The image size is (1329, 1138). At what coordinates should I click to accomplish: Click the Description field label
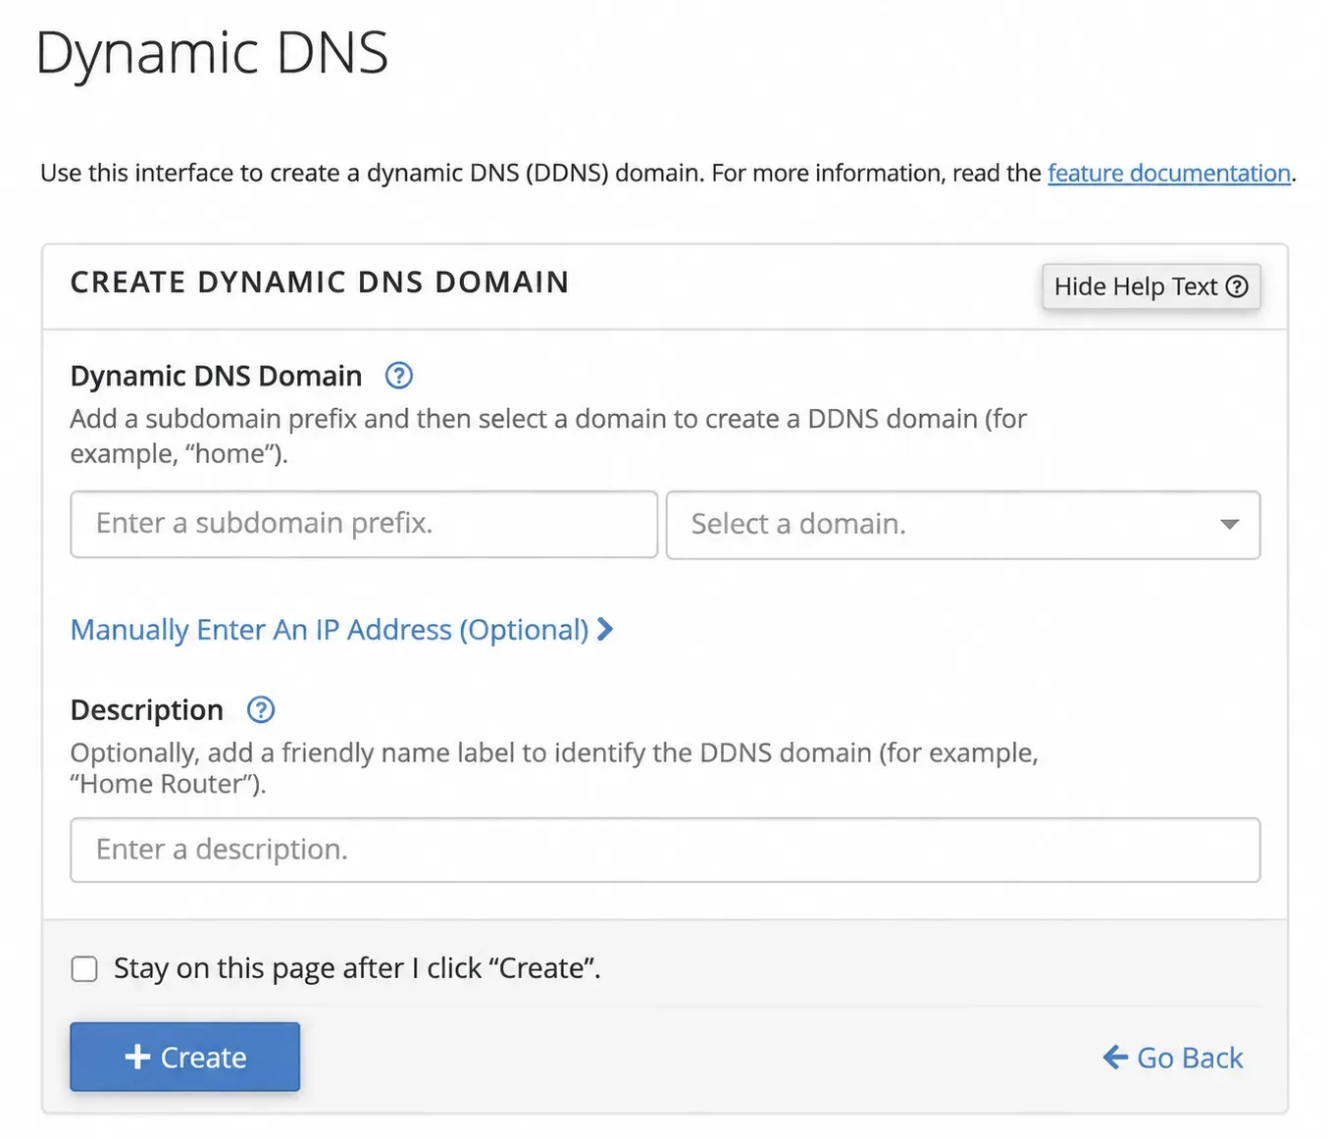[147, 710]
